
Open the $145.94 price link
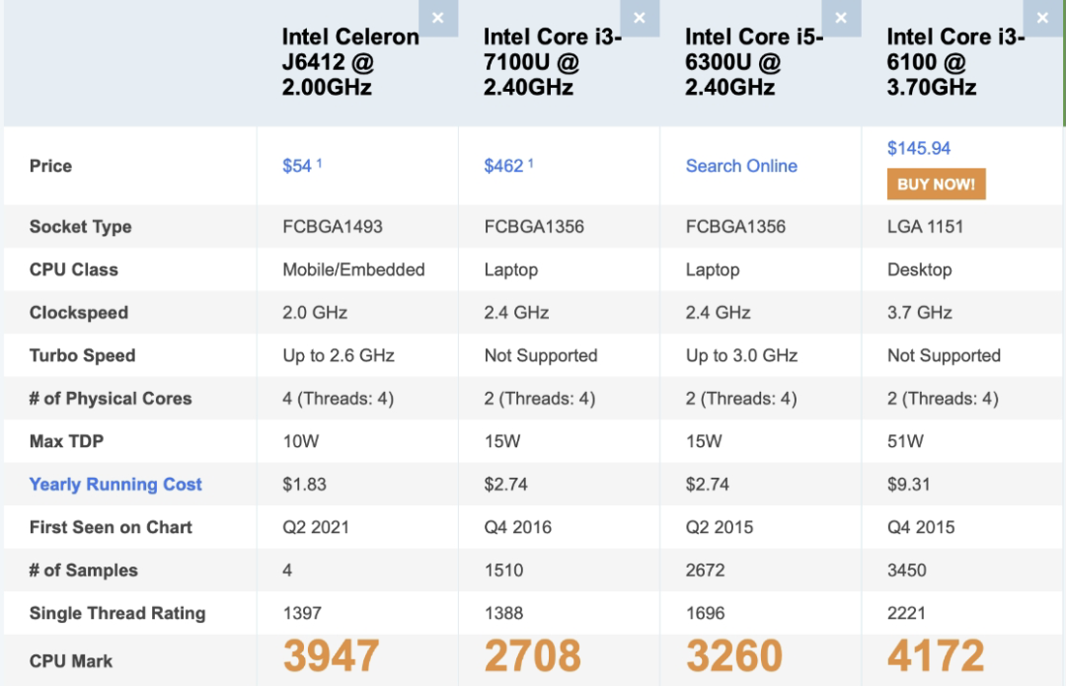tap(919, 148)
